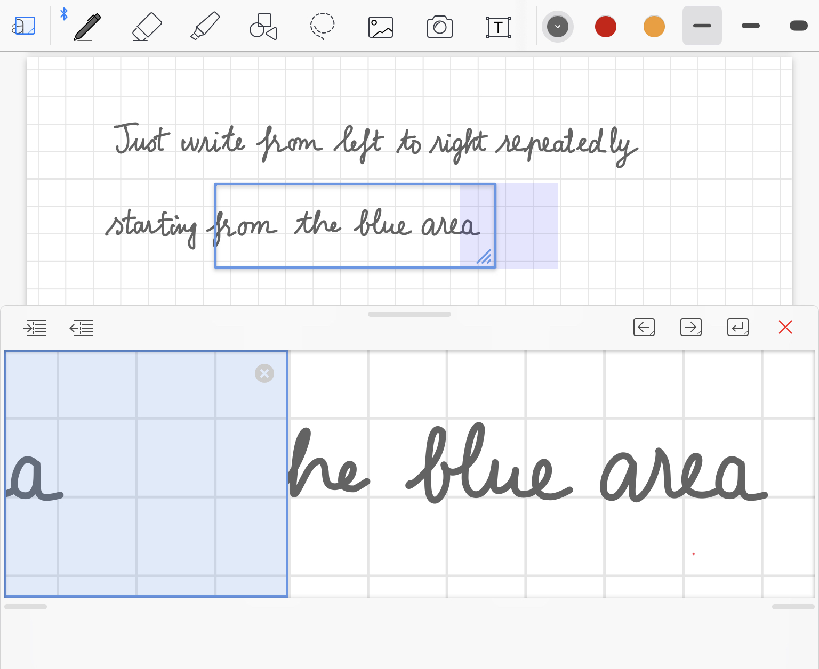
Task: Jump the zoom window to a new line
Action: point(738,327)
